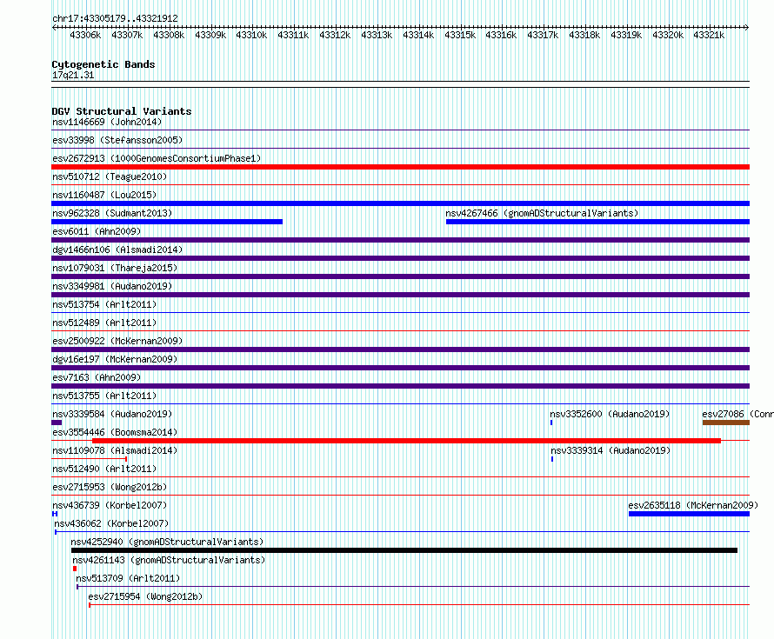Select the 'nsv3349981 (Audano2019)' label
This screenshot has width=774, height=639.
(x=112, y=286)
